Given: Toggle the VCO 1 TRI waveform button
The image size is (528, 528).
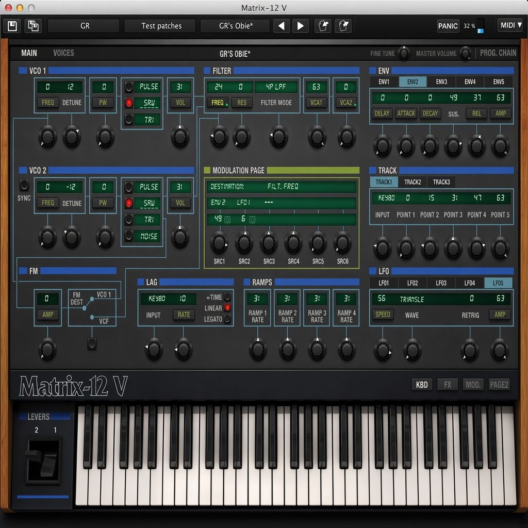Looking at the screenshot, I should tap(128, 119).
